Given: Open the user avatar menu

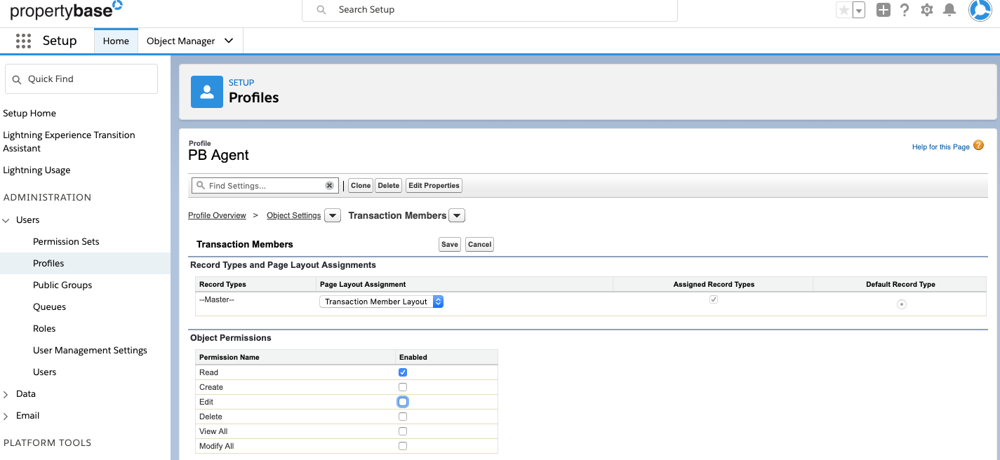Looking at the screenshot, I should point(980,10).
